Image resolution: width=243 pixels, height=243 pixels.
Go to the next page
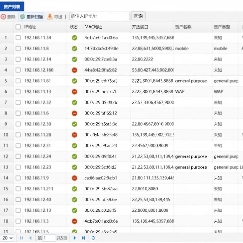pyautogui.click(x=74, y=238)
